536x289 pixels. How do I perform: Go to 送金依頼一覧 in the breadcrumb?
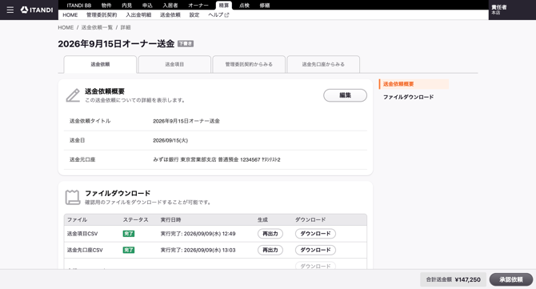coord(97,27)
